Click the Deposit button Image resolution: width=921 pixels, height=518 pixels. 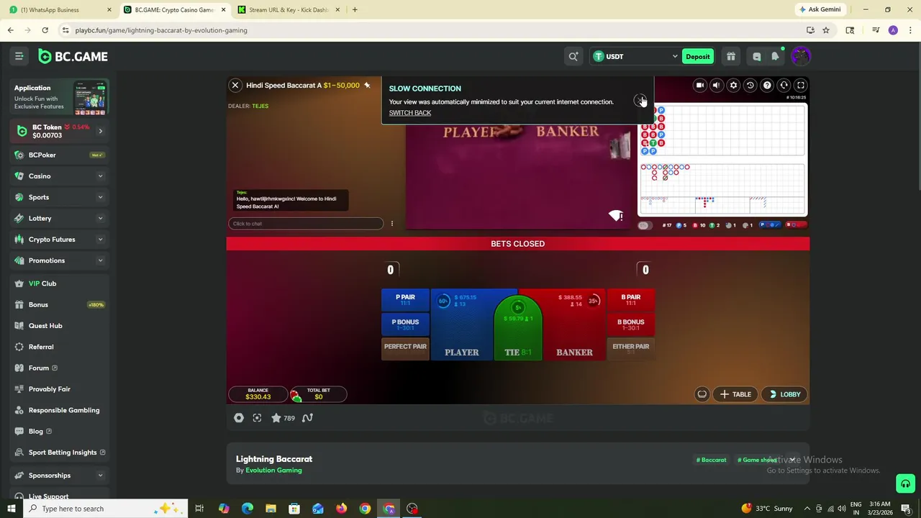click(x=697, y=56)
